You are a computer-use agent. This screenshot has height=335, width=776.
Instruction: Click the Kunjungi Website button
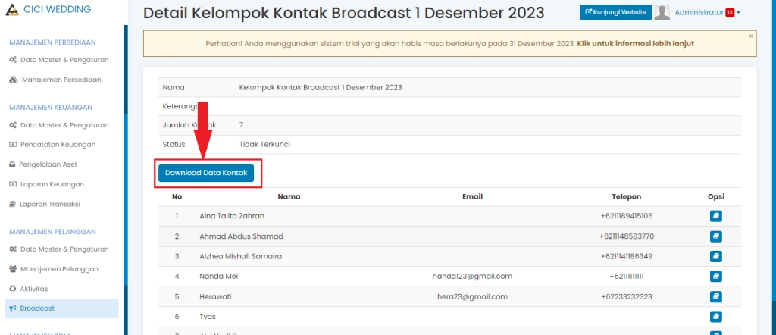(x=615, y=12)
